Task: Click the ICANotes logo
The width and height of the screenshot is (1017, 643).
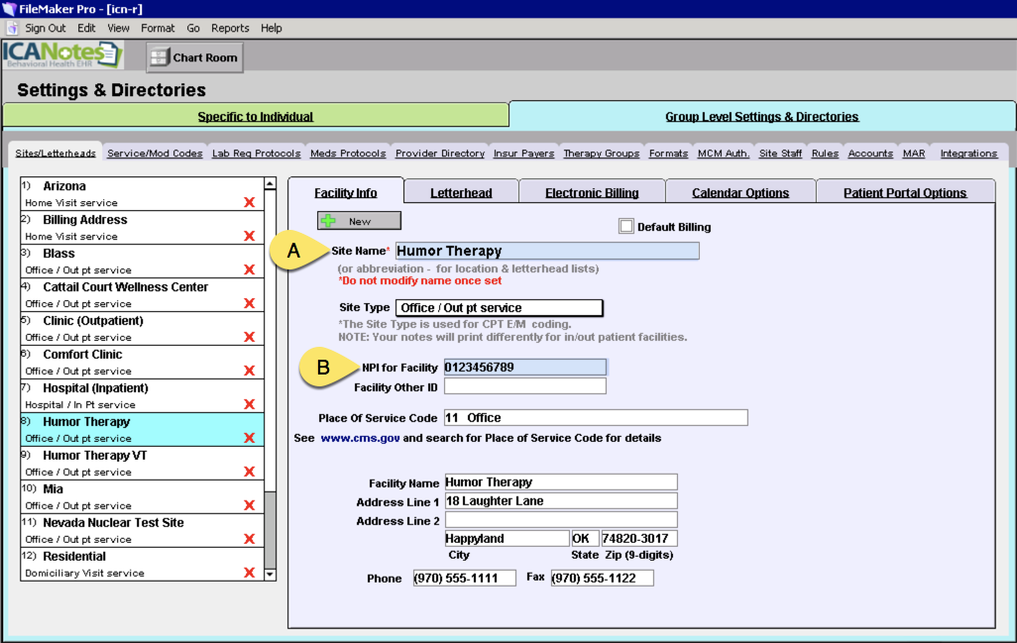Action: coord(59,56)
